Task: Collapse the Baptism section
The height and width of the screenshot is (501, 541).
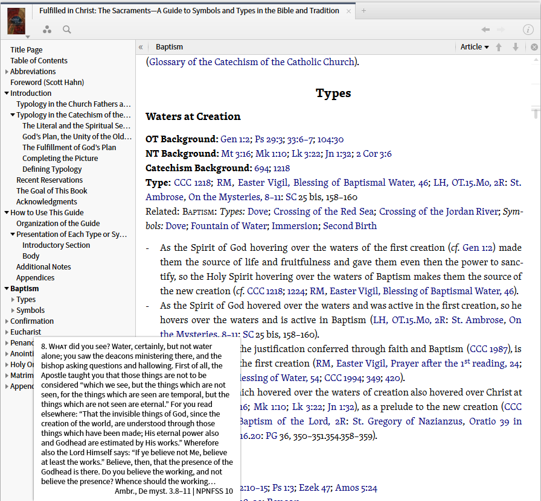Action: 7,288
